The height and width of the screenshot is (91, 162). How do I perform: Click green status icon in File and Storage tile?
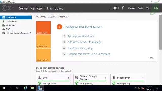[76, 83]
